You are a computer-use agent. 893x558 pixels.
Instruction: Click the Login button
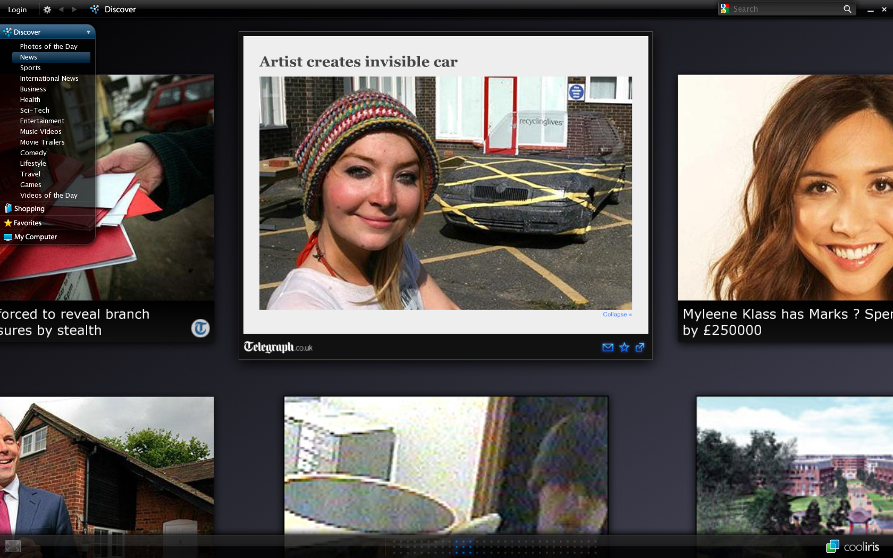17,10
